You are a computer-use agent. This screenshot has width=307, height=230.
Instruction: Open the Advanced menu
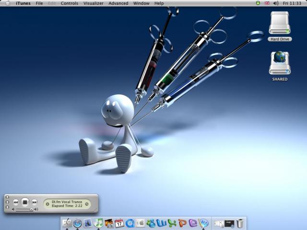118,3
